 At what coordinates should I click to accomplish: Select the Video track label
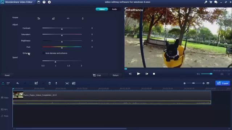(x=5, y=97)
